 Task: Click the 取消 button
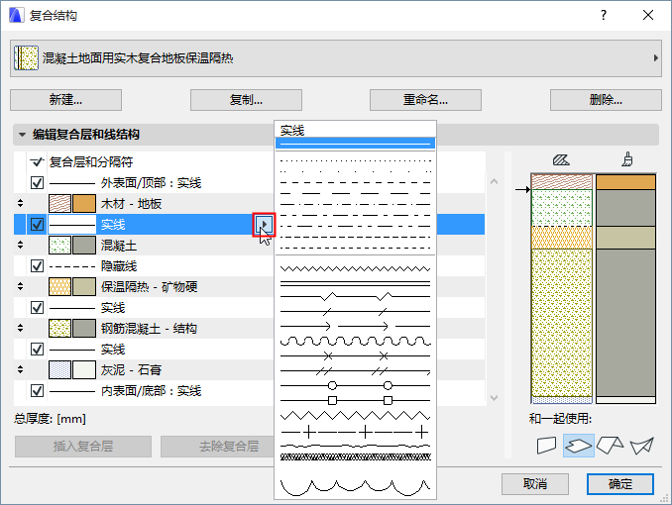pos(535,484)
